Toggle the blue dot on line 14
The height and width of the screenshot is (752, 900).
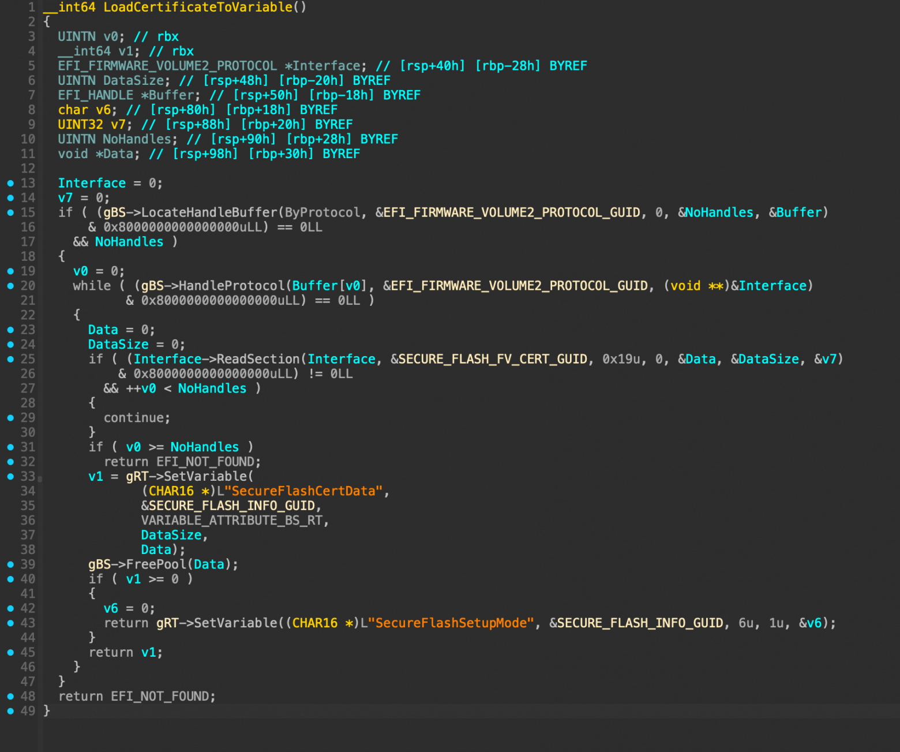(x=10, y=197)
